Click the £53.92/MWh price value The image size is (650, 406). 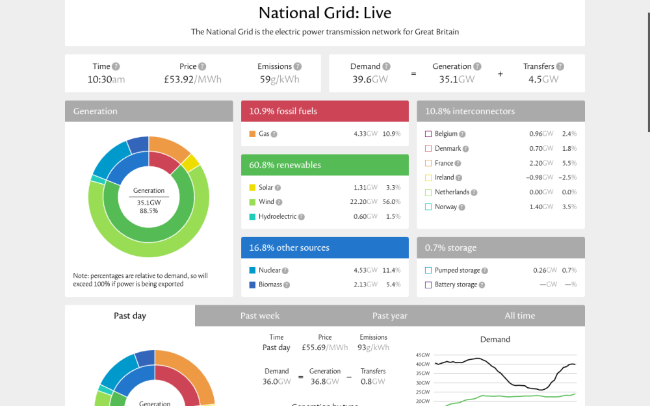(x=193, y=79)
